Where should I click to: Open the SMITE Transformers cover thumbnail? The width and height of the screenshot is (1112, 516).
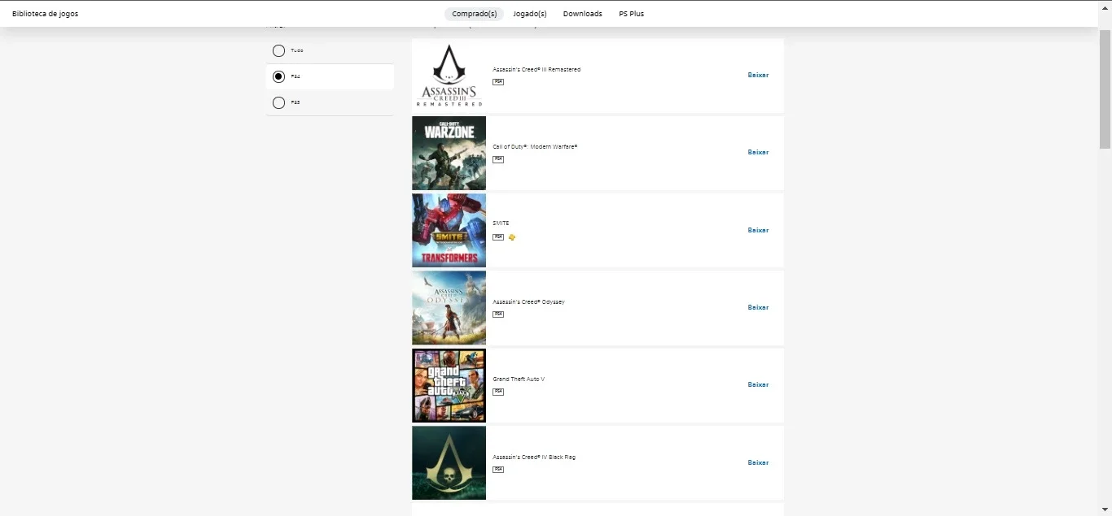point(449,230)
